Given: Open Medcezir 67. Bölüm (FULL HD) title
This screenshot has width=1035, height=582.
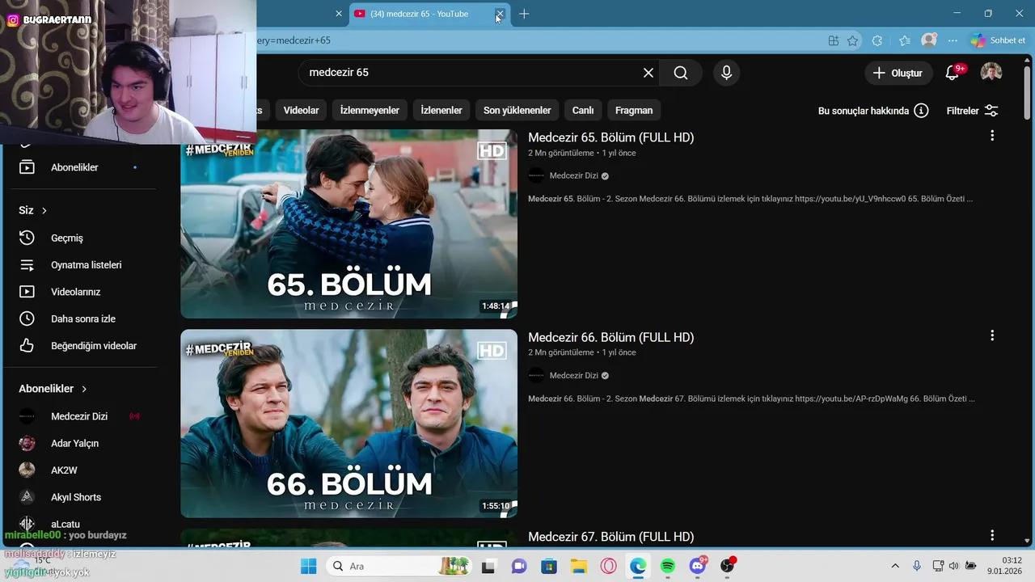Looking at the screenshot, I should pyautogui.click(x=611, y=537).
